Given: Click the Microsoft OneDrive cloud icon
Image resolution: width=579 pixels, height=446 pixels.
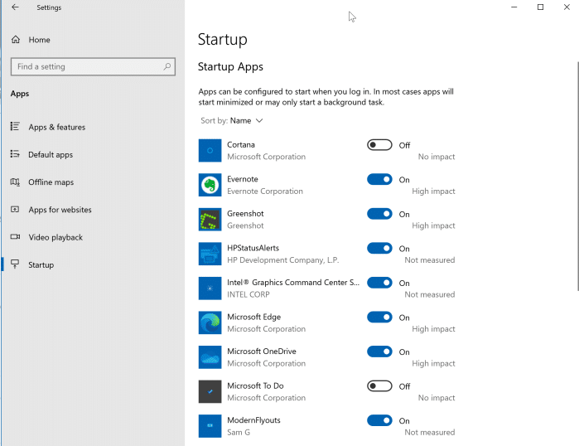Looking at the screenshot, I should coord(210,357).
